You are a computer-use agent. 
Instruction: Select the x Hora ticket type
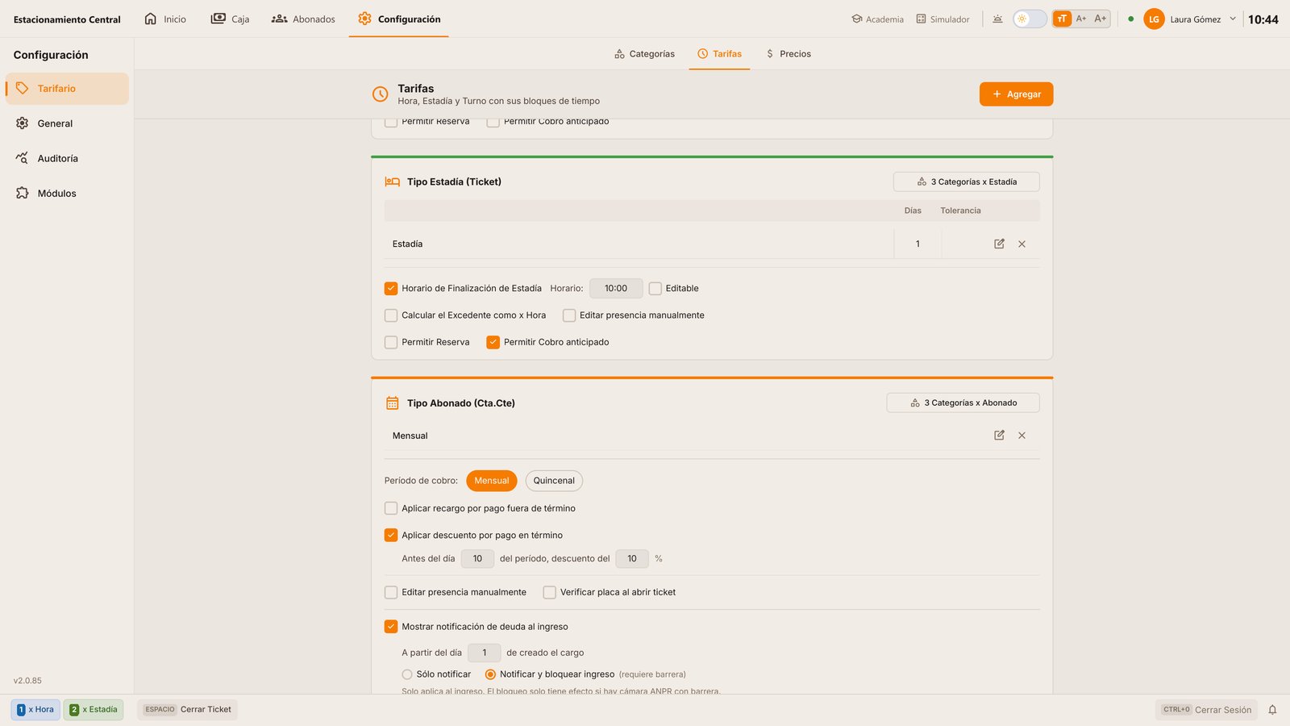[35, 710]
